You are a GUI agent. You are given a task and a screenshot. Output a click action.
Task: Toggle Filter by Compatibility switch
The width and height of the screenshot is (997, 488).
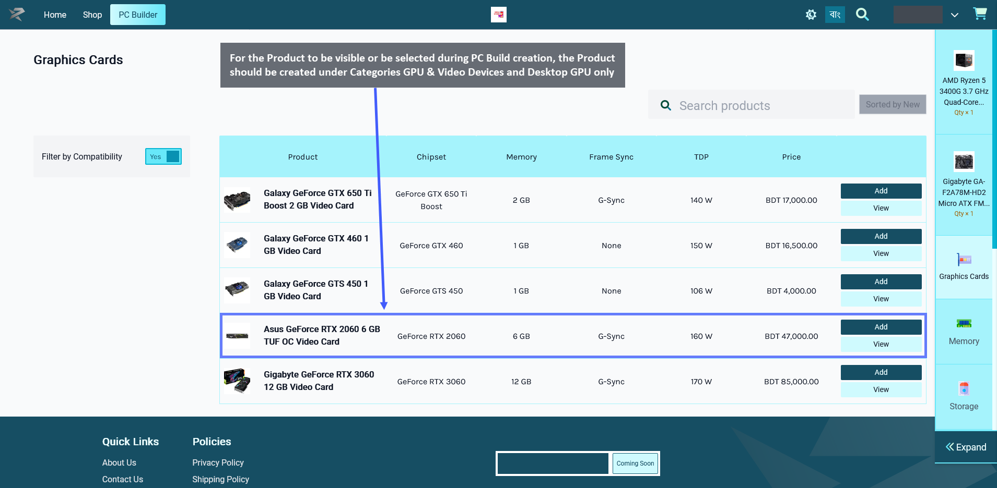163,156
